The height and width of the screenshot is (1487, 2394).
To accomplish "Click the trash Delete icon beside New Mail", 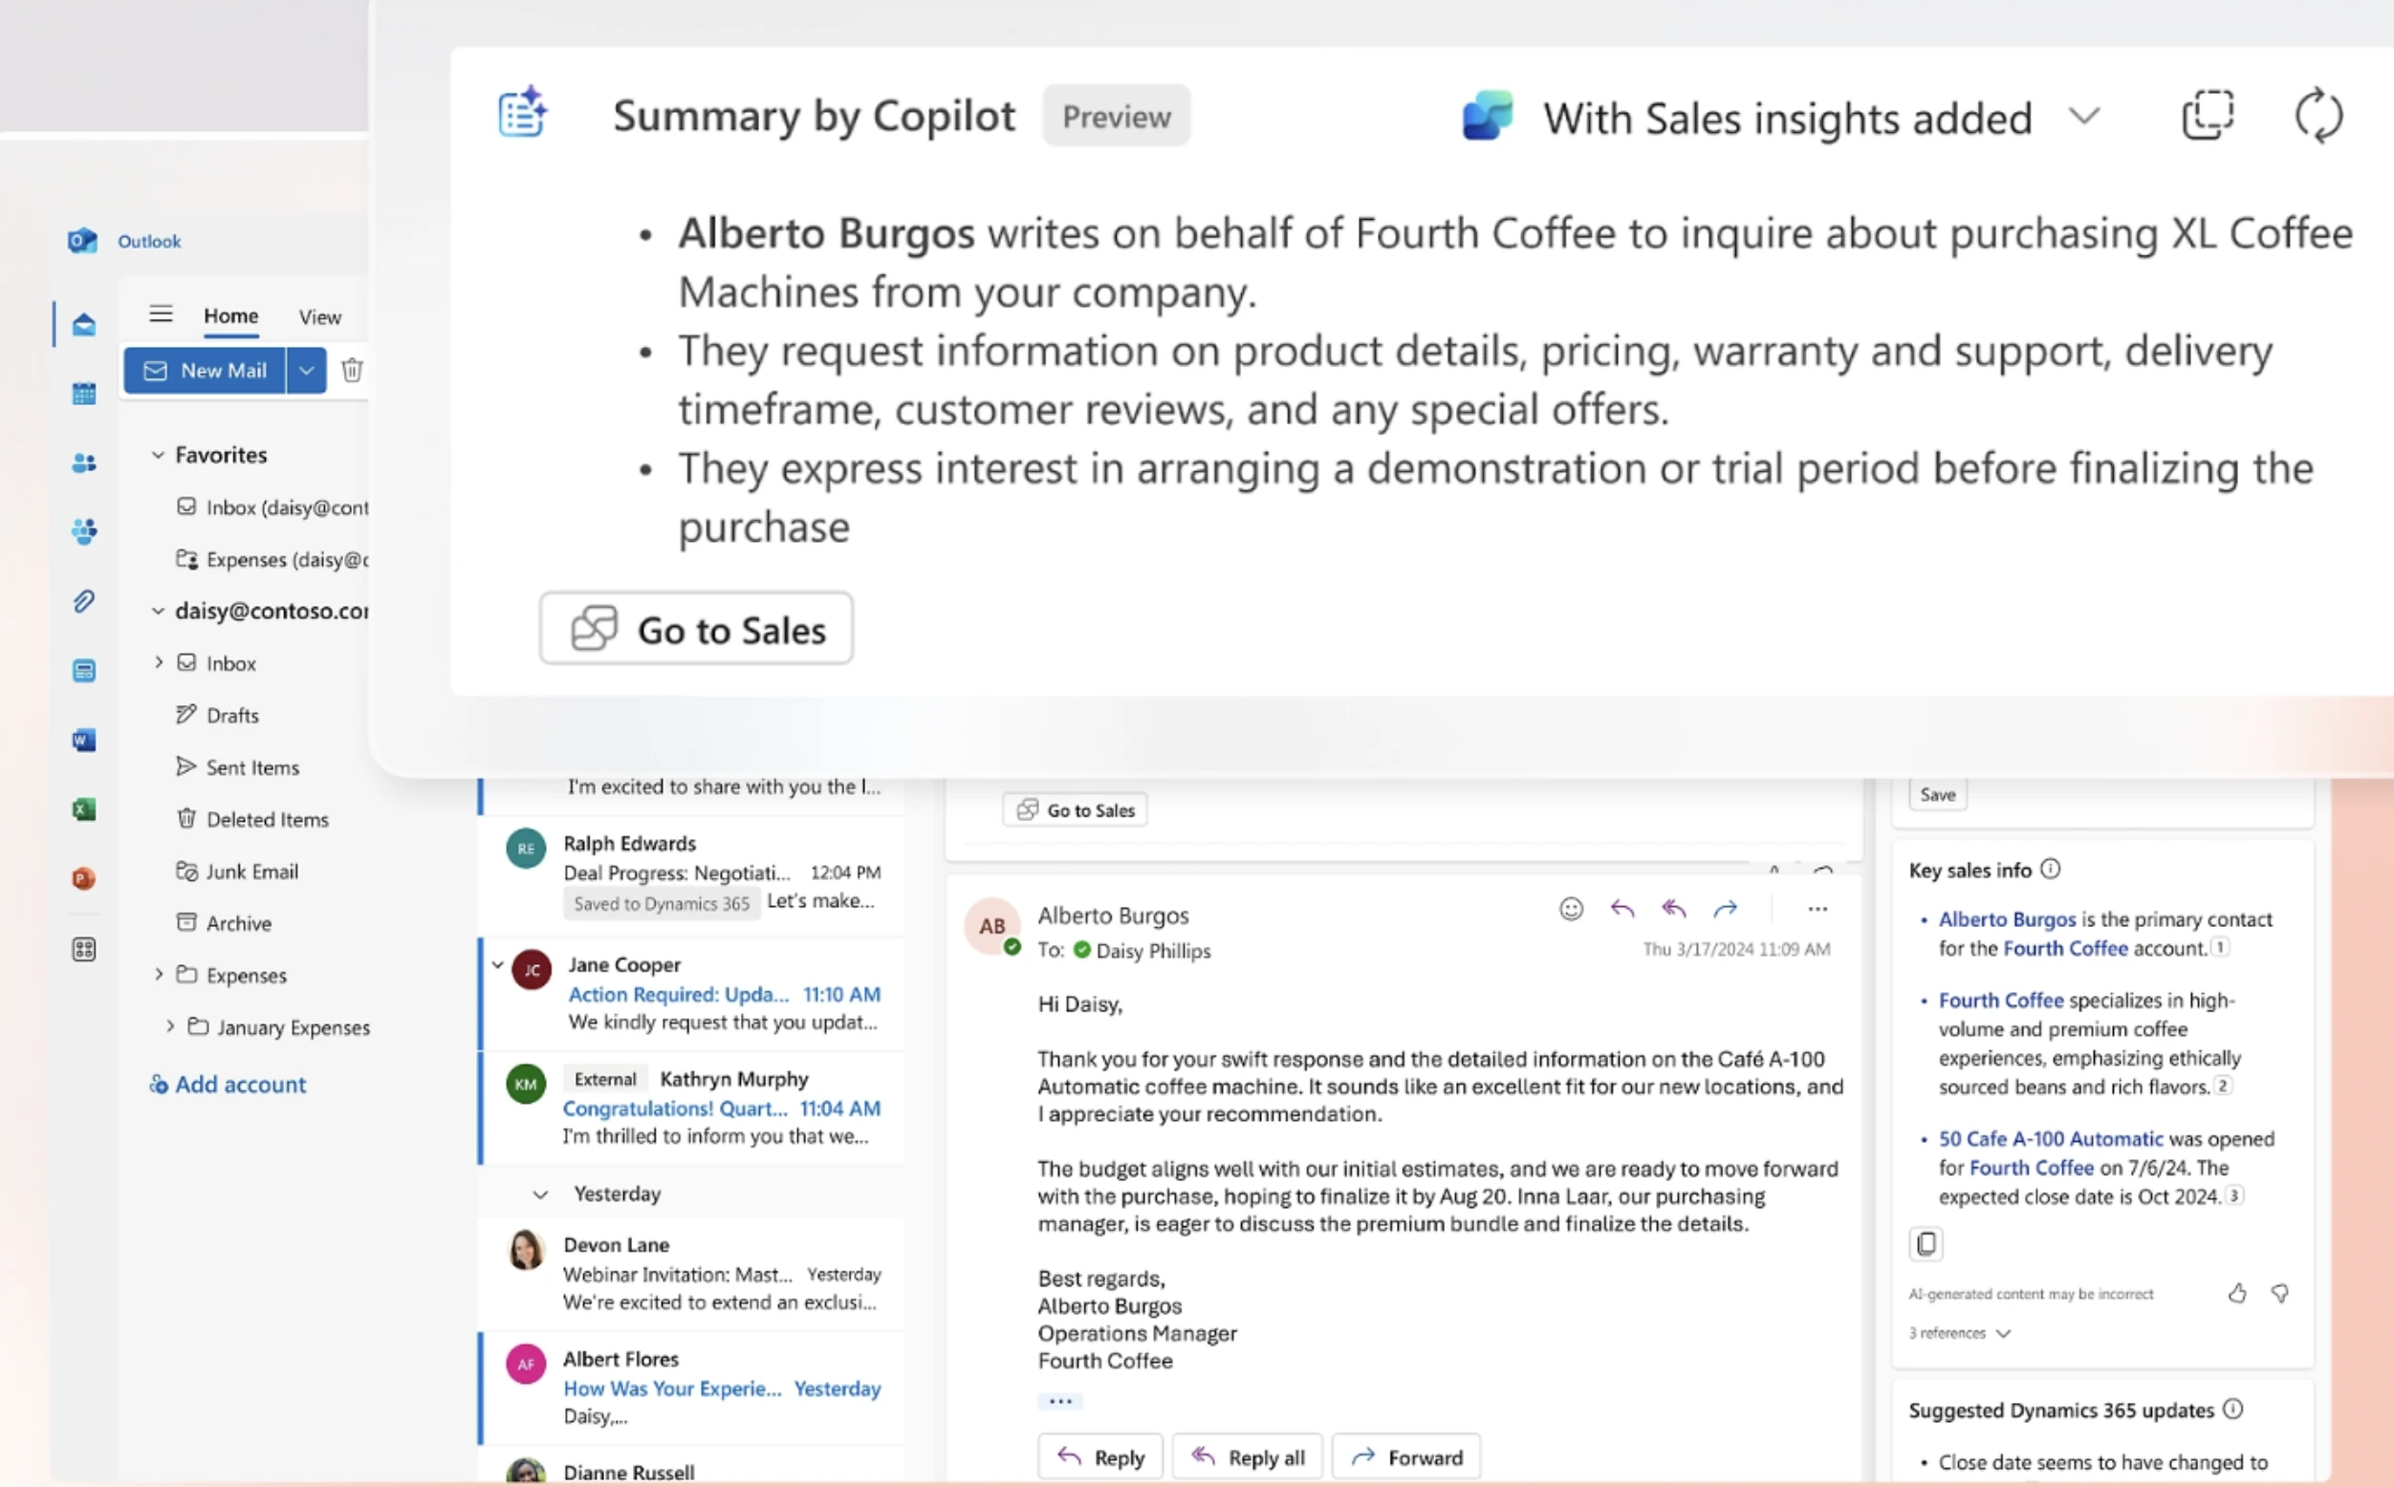I will click(352, 370).
